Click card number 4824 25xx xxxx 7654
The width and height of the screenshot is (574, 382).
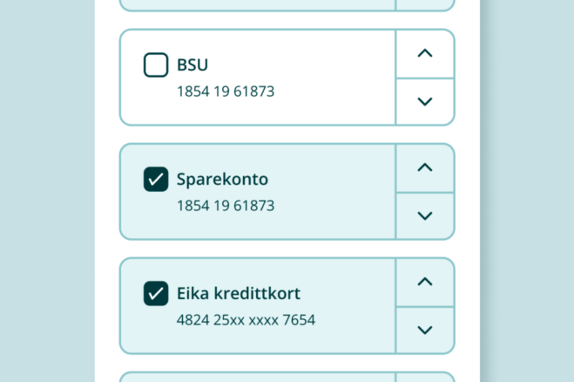coord(246,320)
